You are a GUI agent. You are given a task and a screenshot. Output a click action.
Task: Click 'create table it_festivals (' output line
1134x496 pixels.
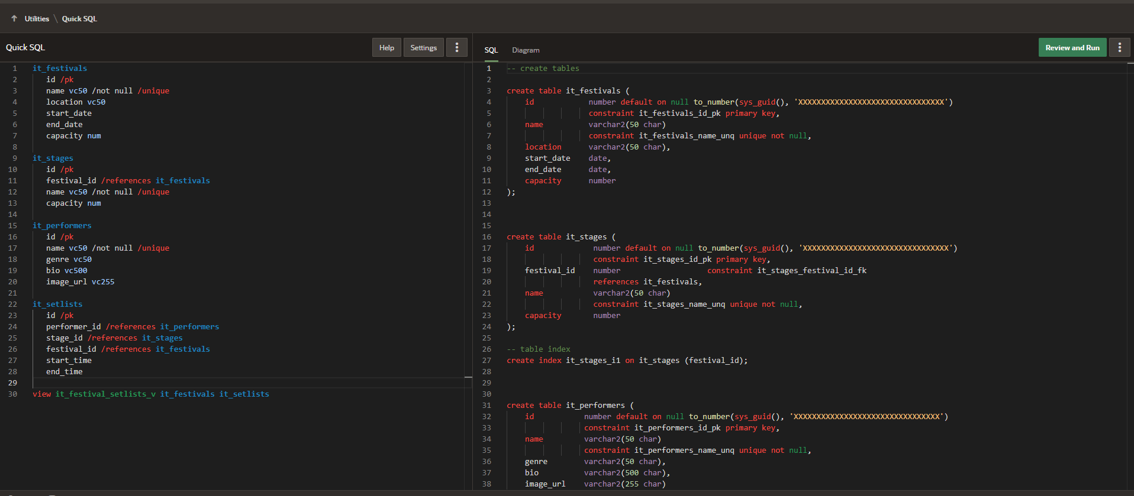point(568,91)
